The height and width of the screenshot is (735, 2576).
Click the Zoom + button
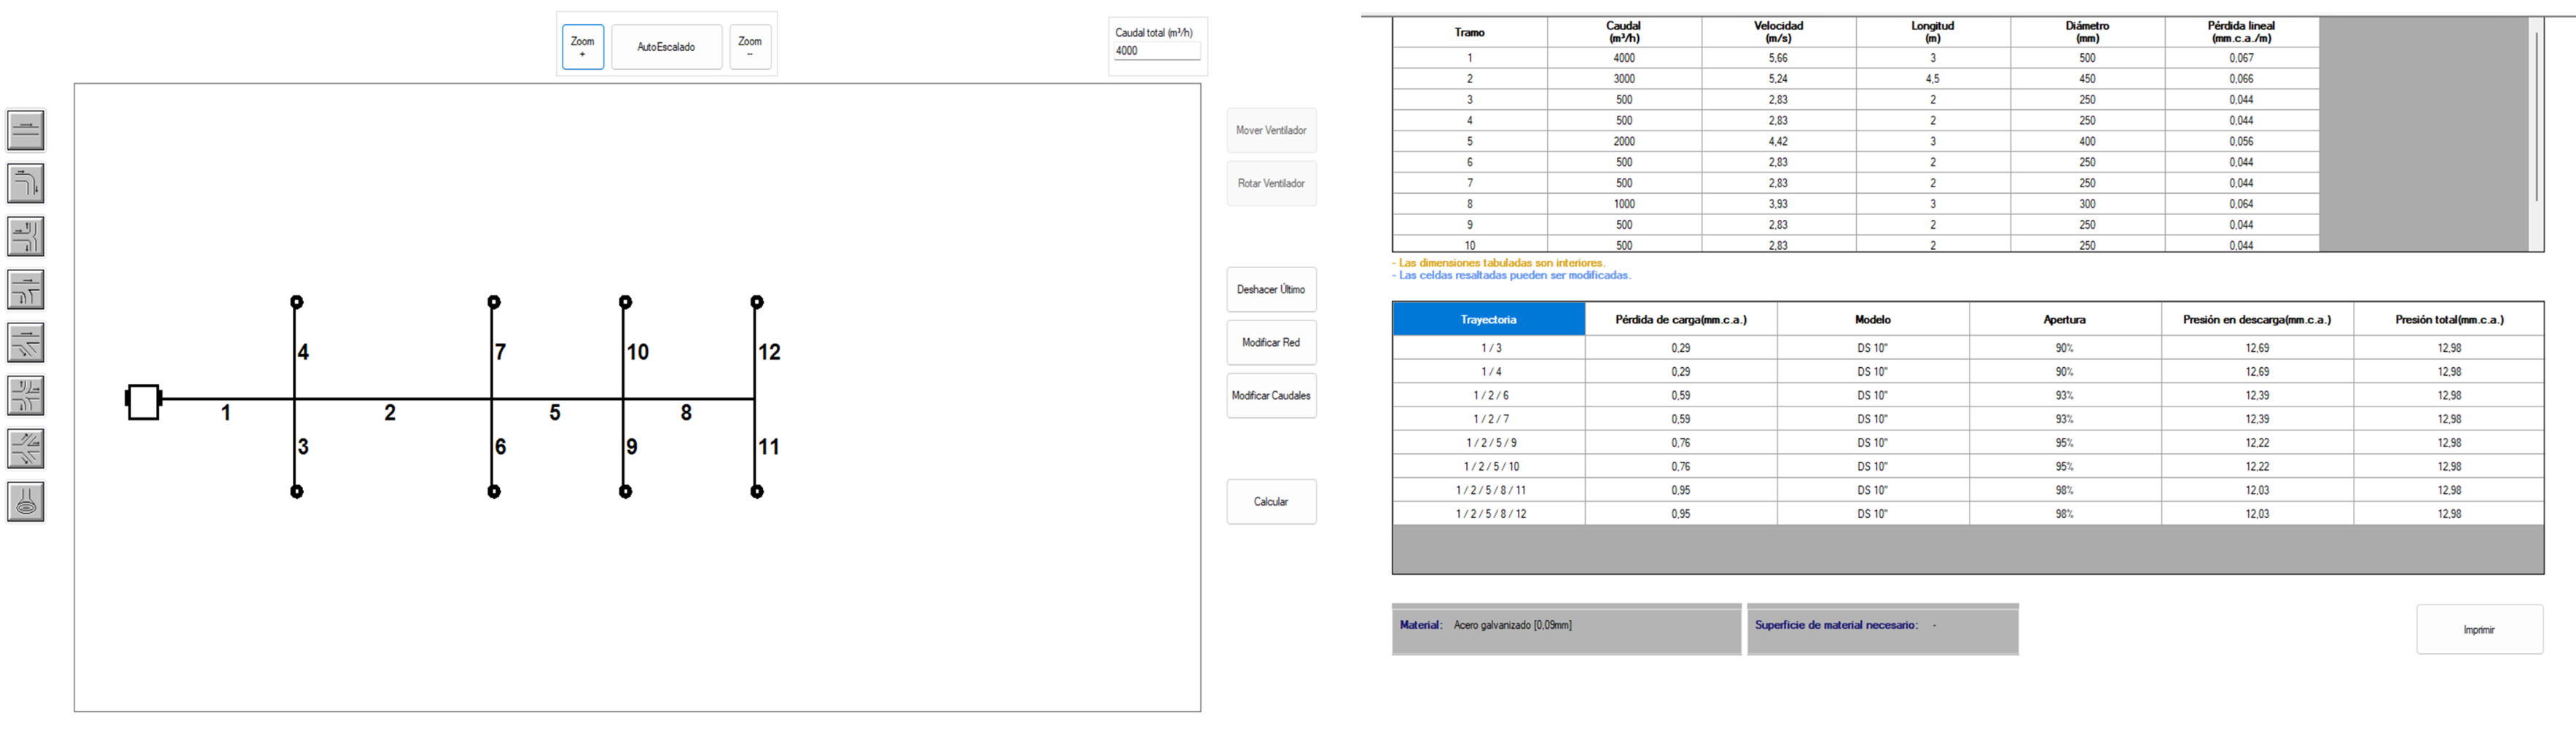coord(582,47)
